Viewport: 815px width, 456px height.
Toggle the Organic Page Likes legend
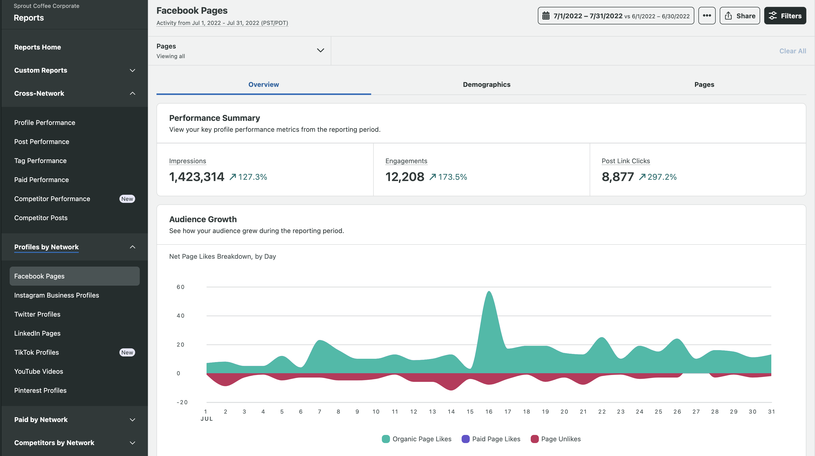[x=422, y=439]
